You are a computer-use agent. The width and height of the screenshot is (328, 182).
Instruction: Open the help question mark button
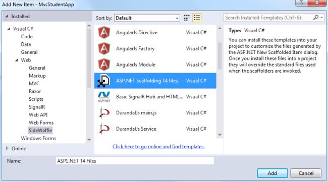pos(301,3)
